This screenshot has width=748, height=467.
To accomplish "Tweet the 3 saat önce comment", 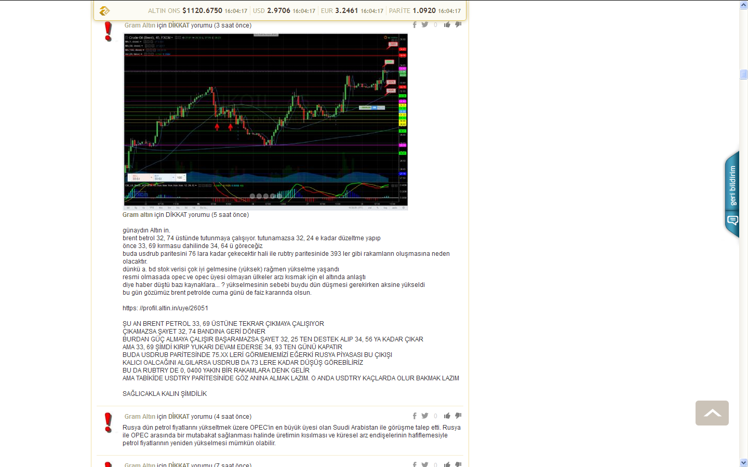I will point(425,24).
